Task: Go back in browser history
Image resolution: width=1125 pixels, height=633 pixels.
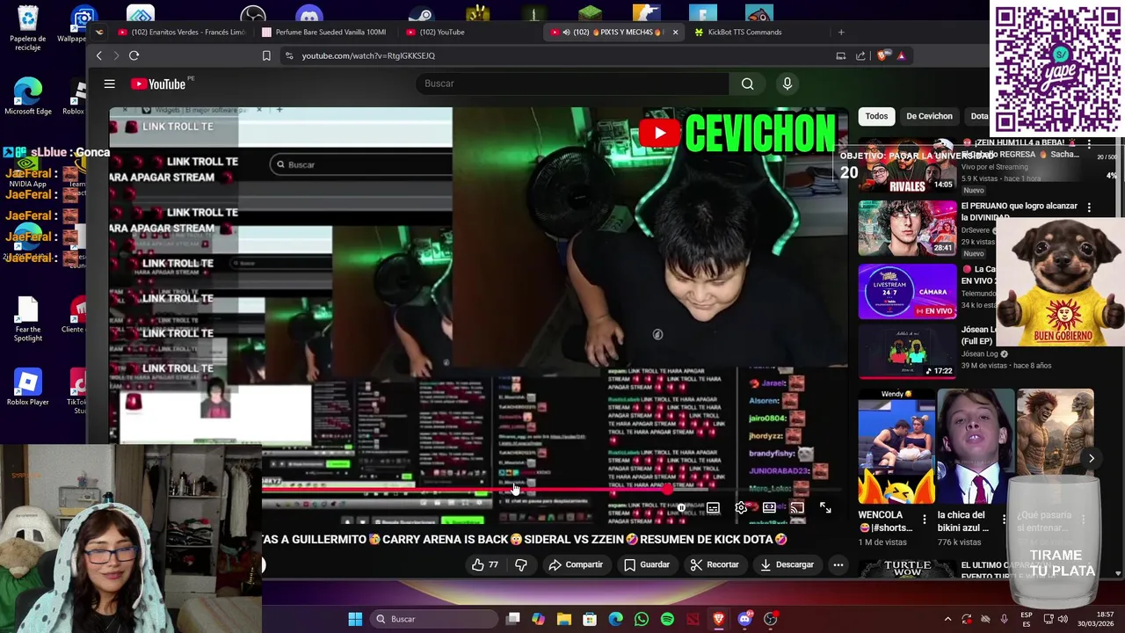Action: pyautogui.click(x=98, y=55)
